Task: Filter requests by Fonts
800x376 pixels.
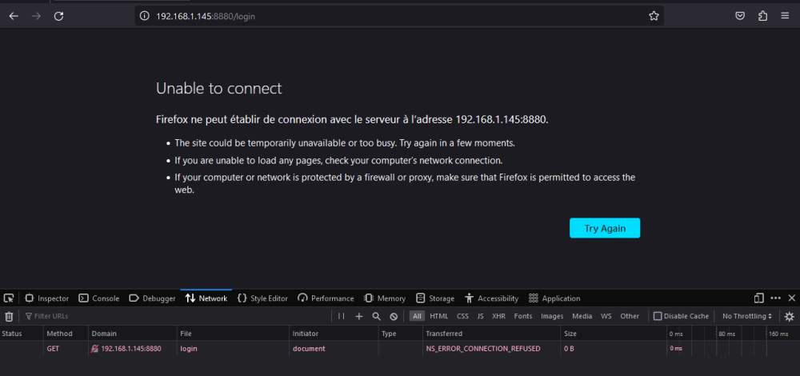Action: (x=523, y=316)
